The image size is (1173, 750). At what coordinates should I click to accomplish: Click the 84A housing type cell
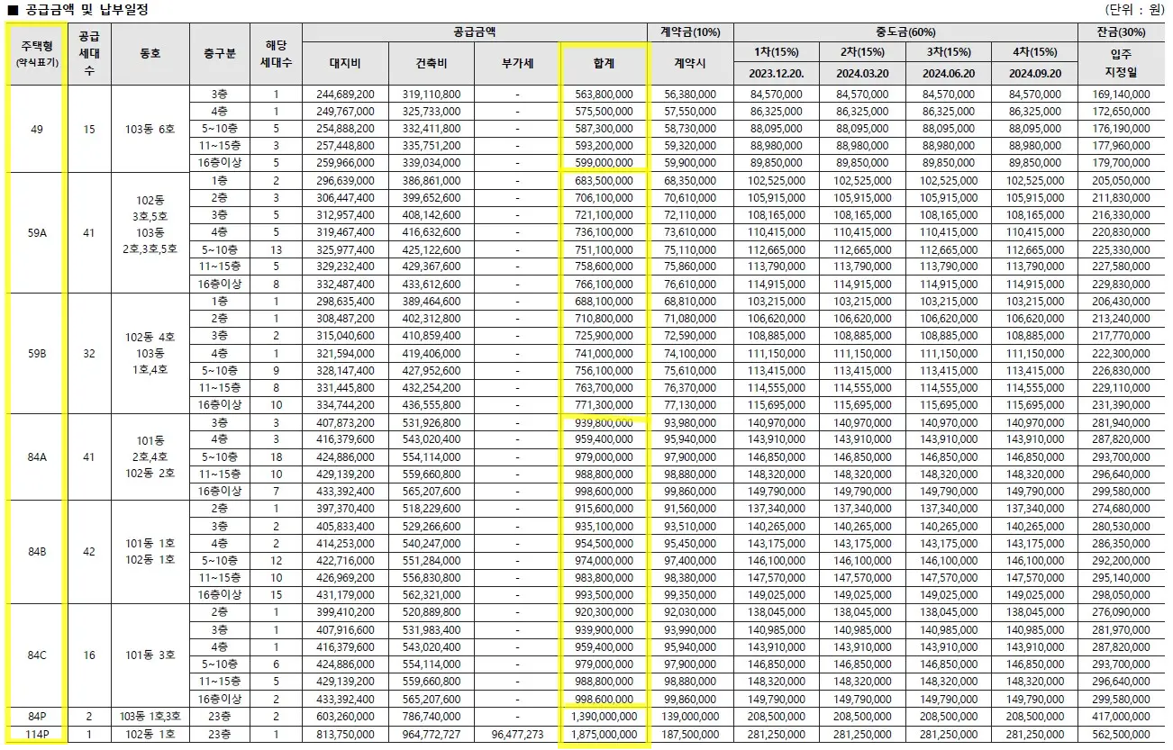(34, 456)
